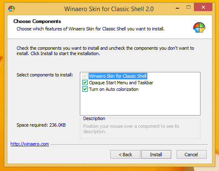Close the installer with the red X
This screenshot has height=171, width=219.
[203, 7]
